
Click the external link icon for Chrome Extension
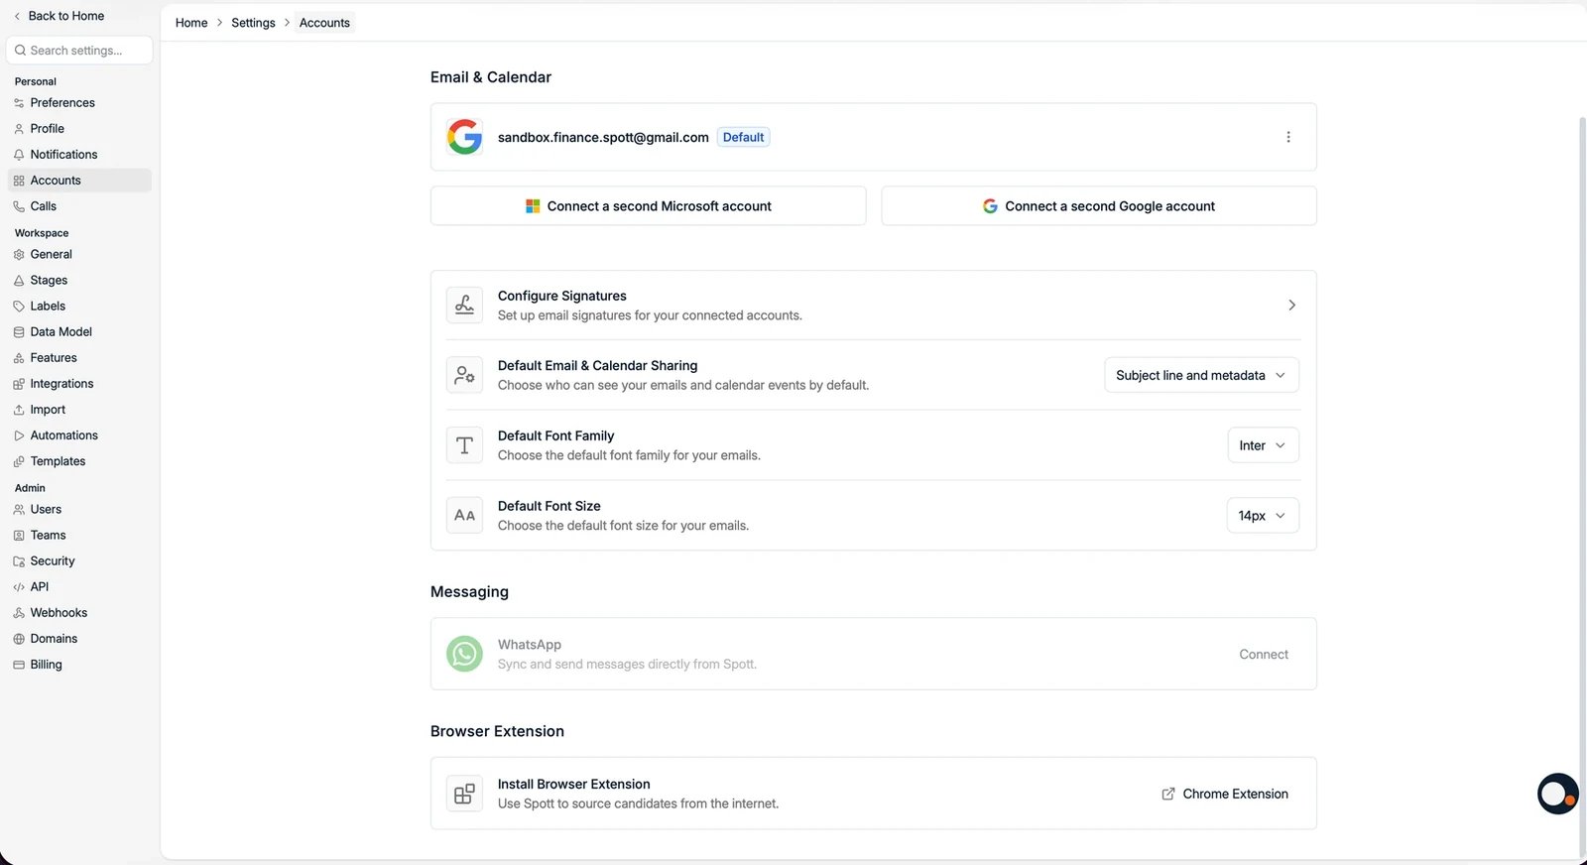tap(1168, 794)
